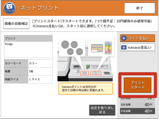Click the yen icon on コイン支払い
This screenshot has width=159, height=119.
pyautogui.click(x=124, y=38)
